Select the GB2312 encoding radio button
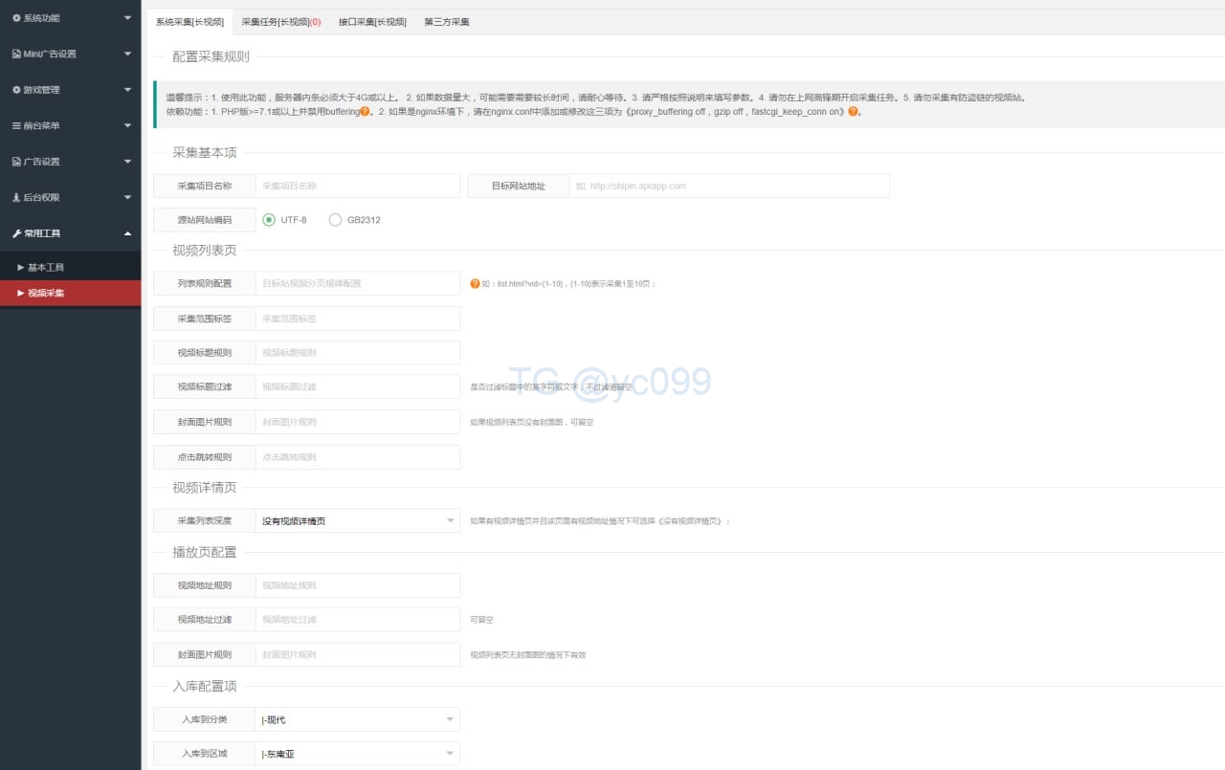The image size is (1225, 770). pyautogui.click(x=335, y=220)
